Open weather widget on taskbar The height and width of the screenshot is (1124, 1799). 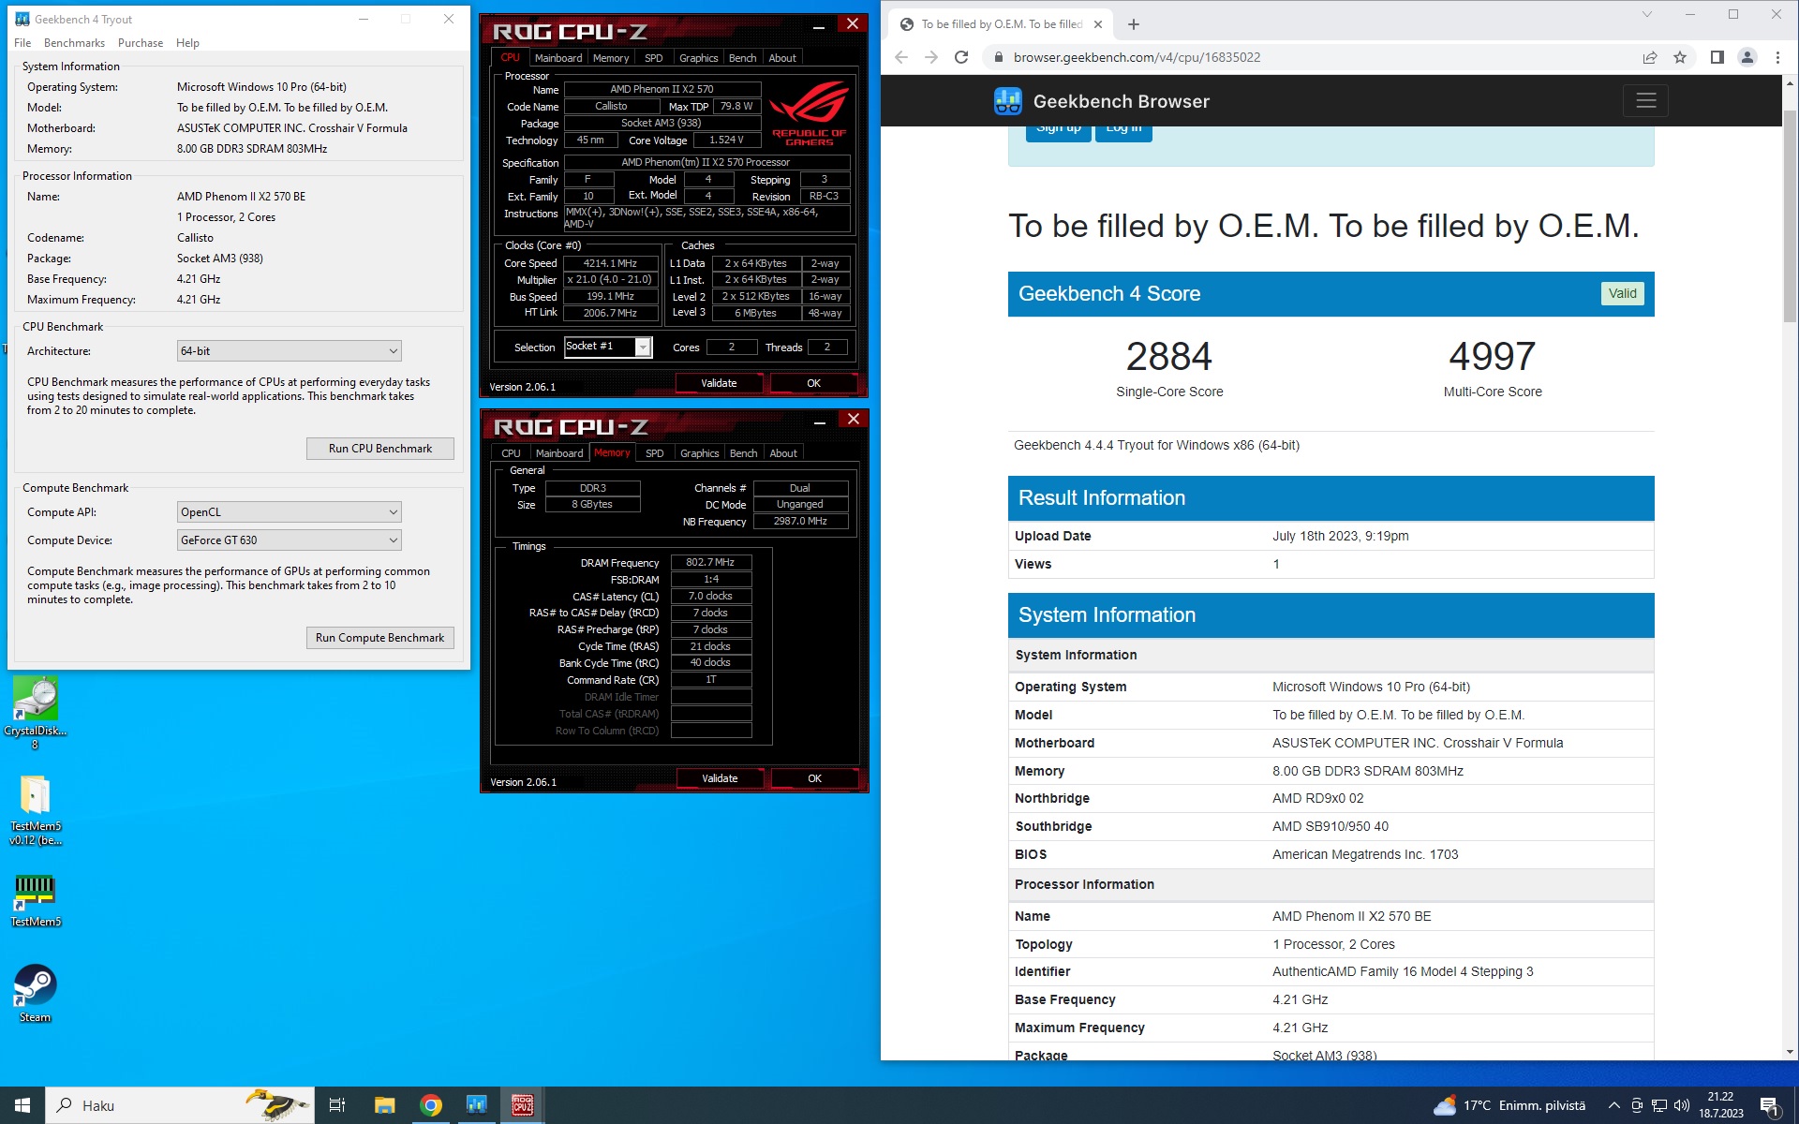(x=1509, y=1105)
